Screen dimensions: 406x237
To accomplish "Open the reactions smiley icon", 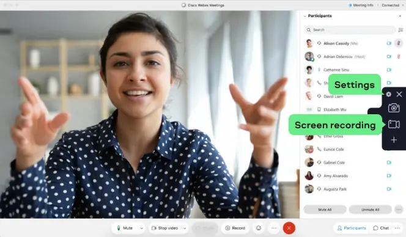I will [259, 228].
